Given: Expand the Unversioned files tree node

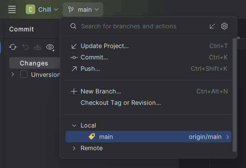Looking at the screenshot, I should click(13, 75).
